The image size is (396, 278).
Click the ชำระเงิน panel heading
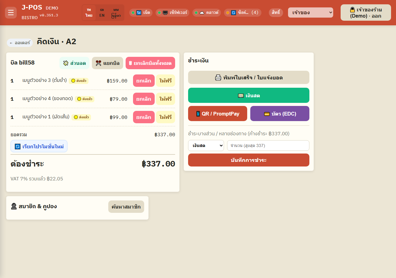[198, 61]
